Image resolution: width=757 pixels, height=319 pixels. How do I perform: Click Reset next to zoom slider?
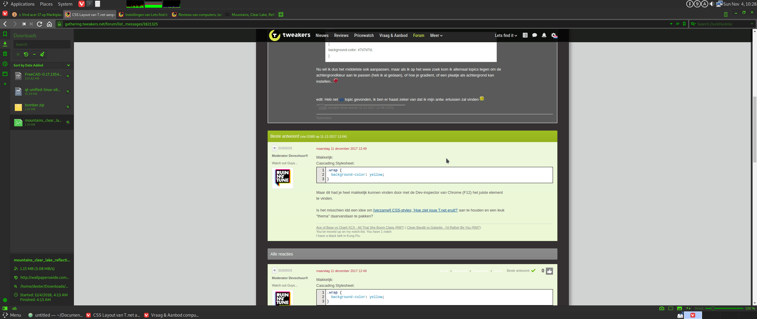coord(699,308)
